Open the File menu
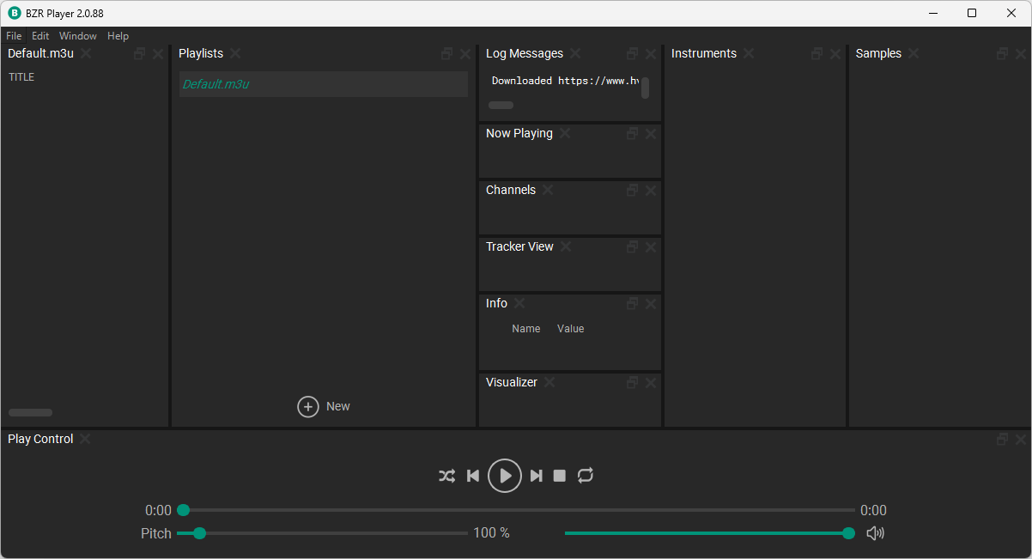This screenshot has width=1032, height=559. point(14,36)
